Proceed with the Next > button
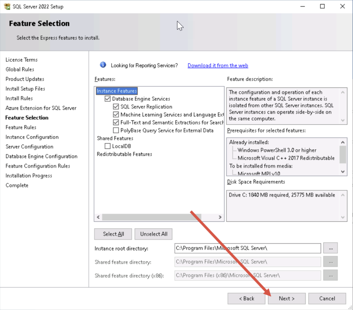This screenshot has width=353, height=310. (287, 298)
